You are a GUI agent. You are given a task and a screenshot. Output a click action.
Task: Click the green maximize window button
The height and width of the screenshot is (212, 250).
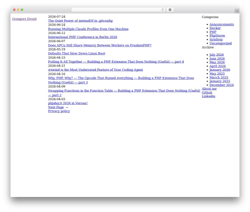[22, 10]
